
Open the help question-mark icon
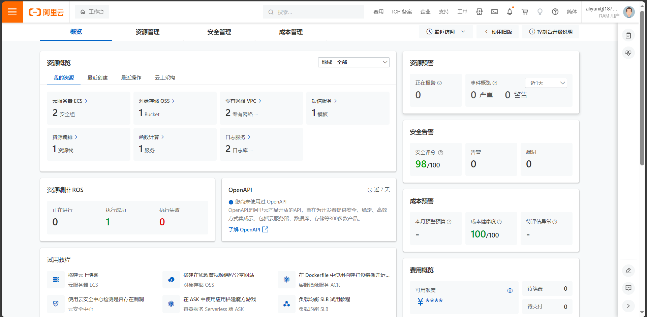555,12
